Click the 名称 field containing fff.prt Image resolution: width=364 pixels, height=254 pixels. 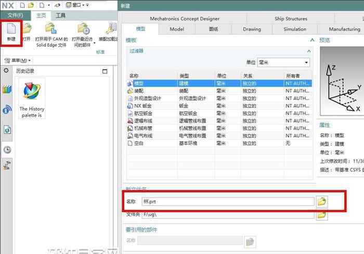tap(228, 201)
